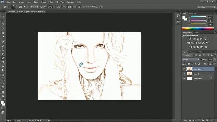This screenshot has height=122, width=217.
Task: Click the Layer 1 copy thumbnail
Action: click(x=190, y=69)
